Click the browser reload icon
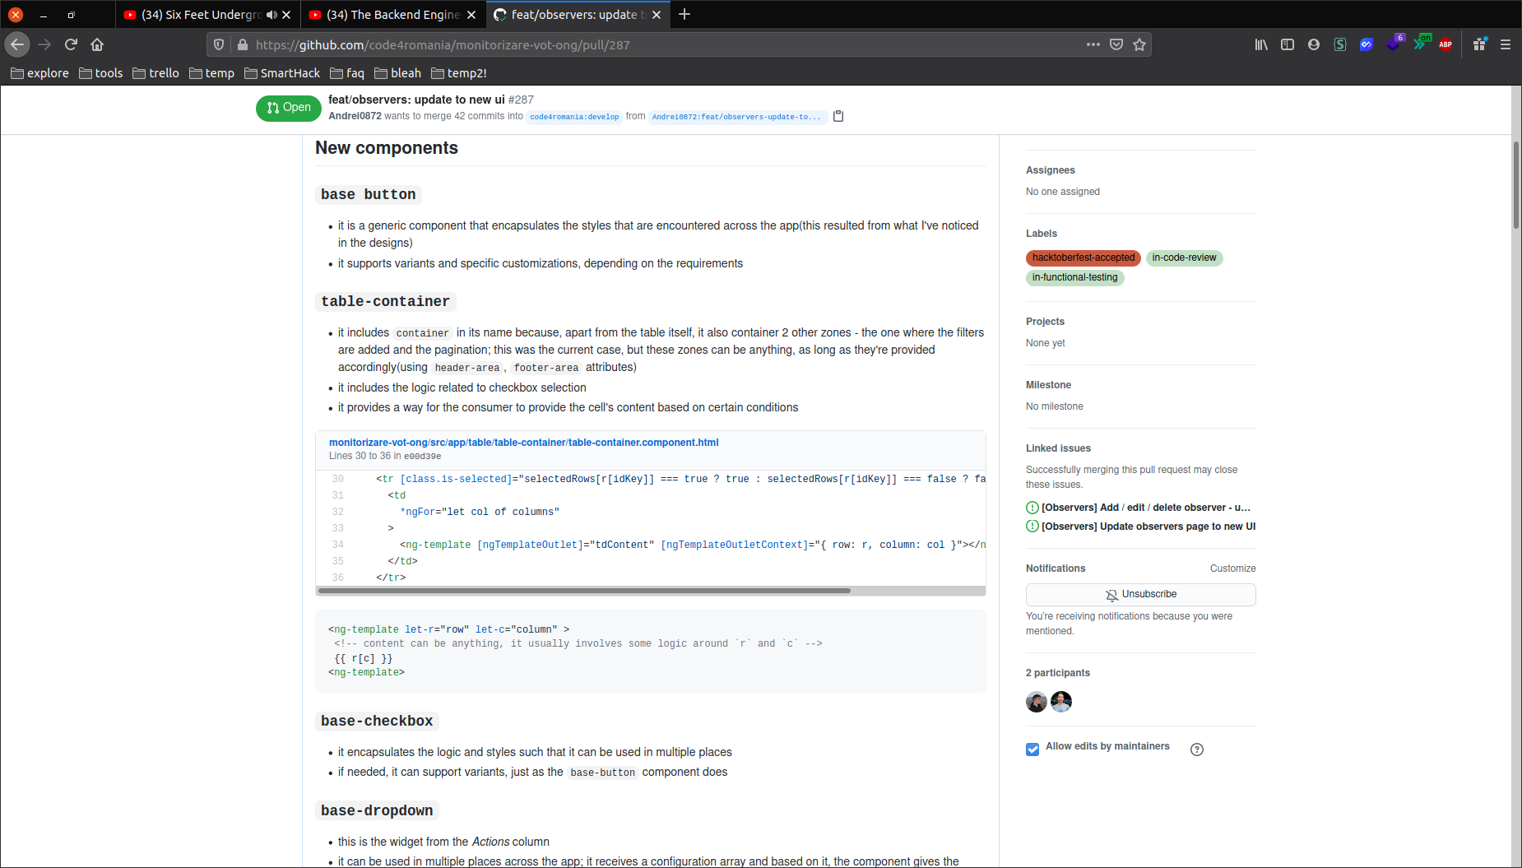This screenshot has width=1522, height=868. 72,44
